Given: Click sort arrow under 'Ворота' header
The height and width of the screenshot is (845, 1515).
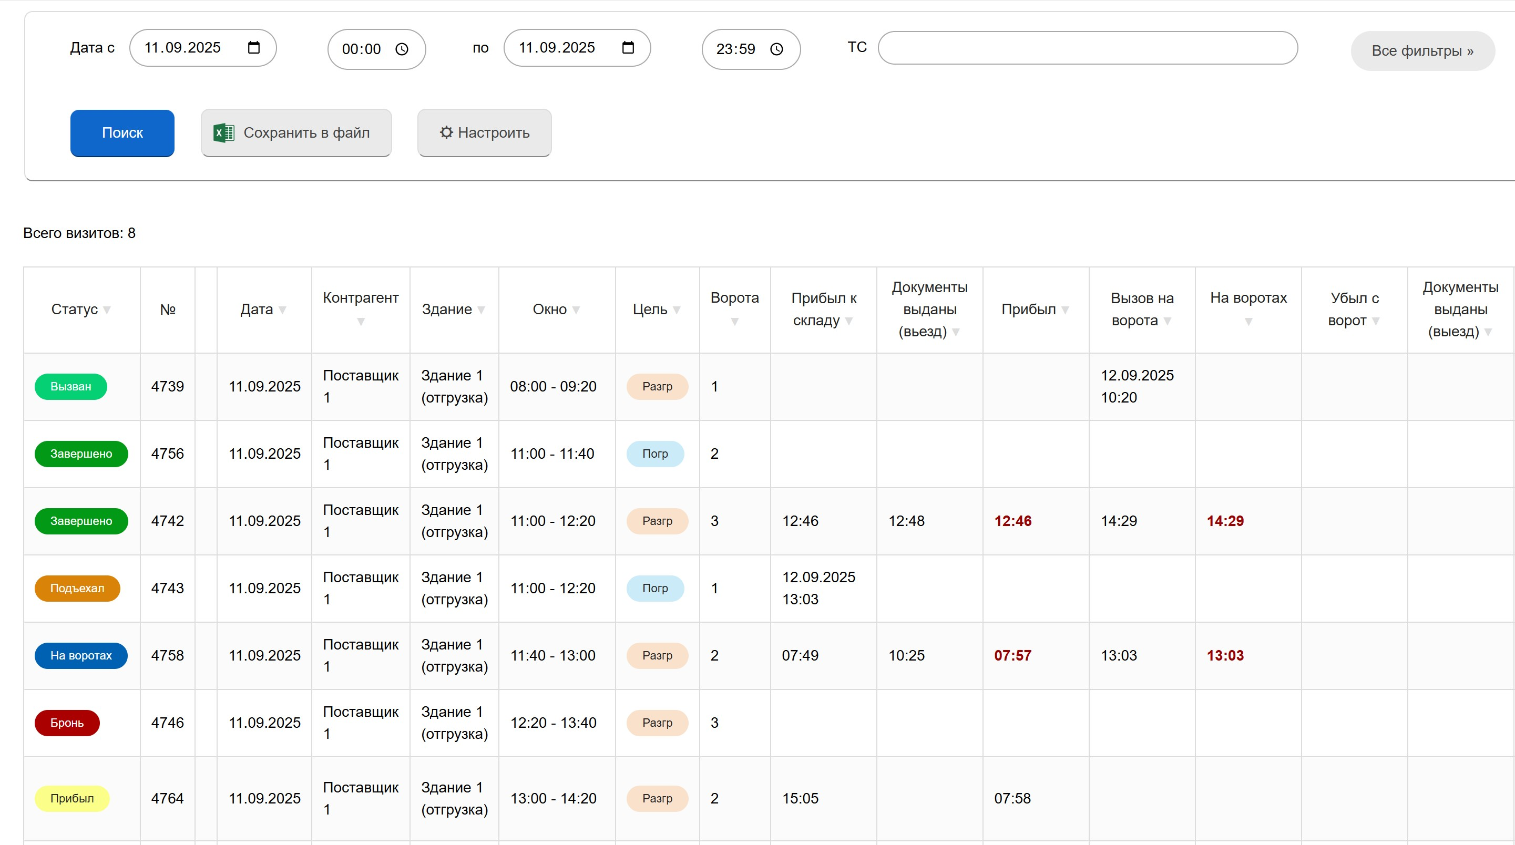Looking at the screenshot, I should pos(734,322).
